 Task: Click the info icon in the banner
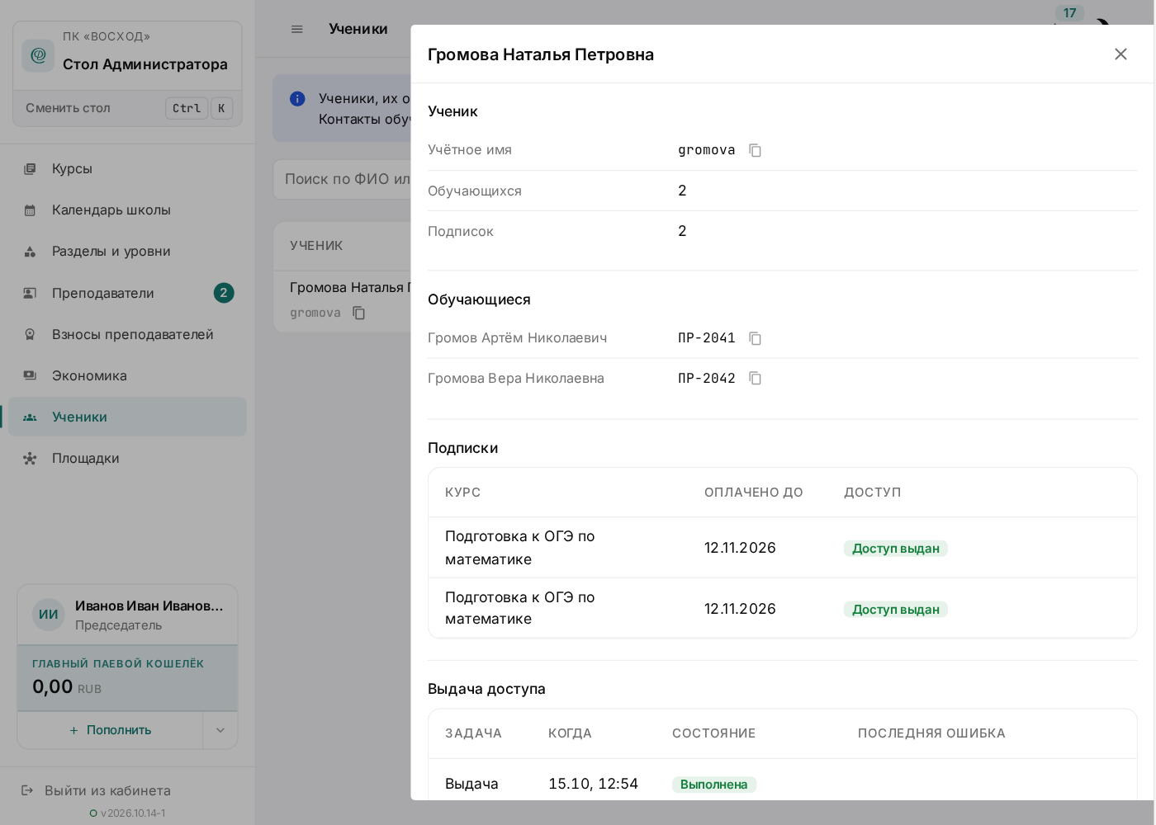298,99
